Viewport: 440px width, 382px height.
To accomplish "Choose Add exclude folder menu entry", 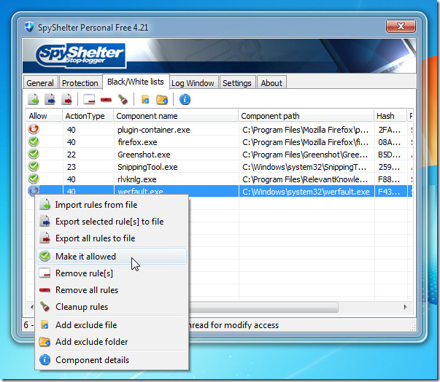I will click(112, 342).
